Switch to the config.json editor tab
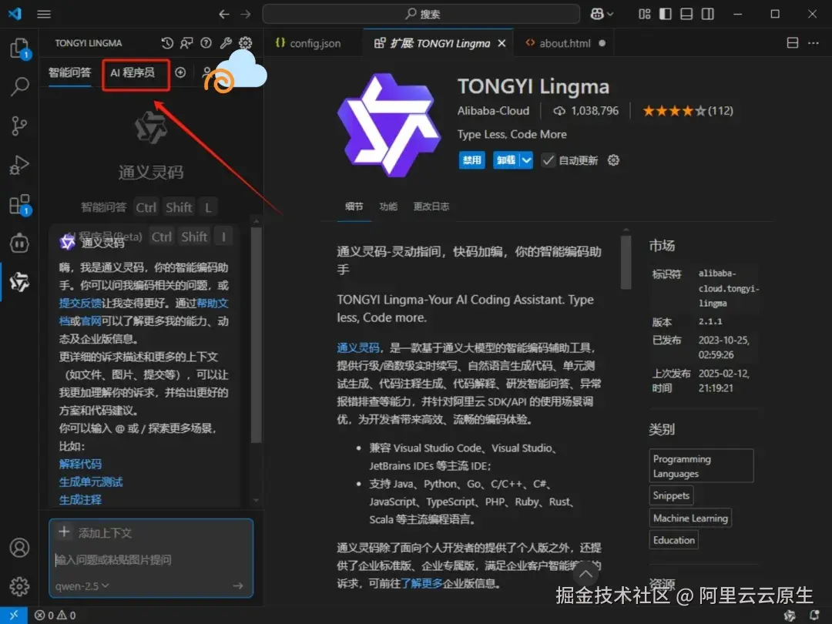The width and height of the screenshot is (832, 624). (312, 43)
